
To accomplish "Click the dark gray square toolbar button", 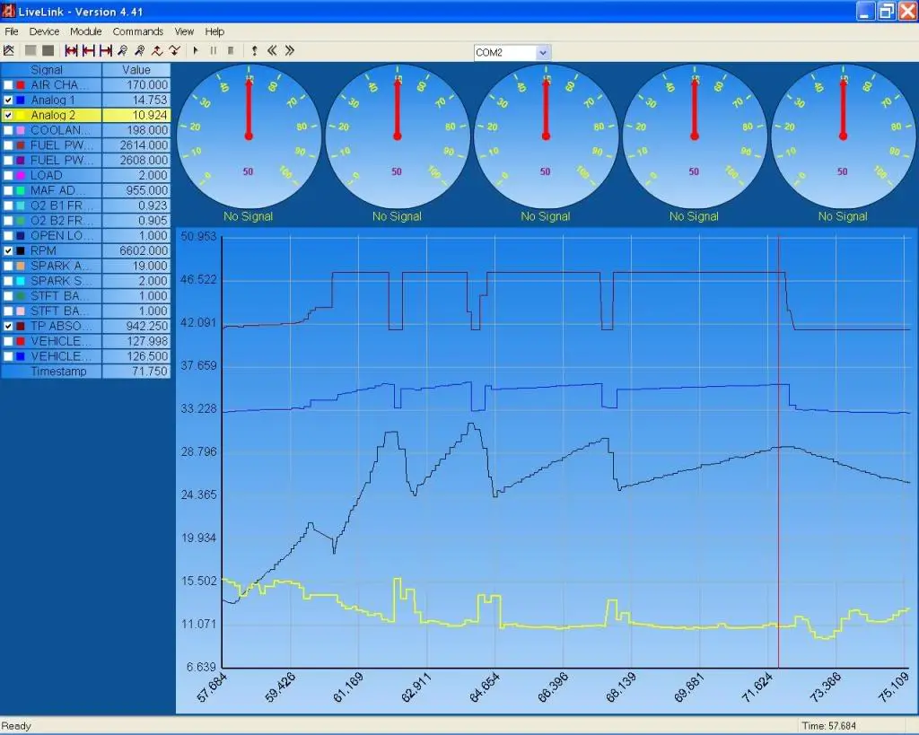I will coord(48,51).
